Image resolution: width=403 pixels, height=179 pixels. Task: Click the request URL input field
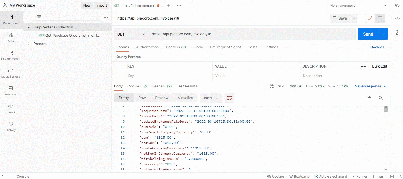(x=252, y=34)
